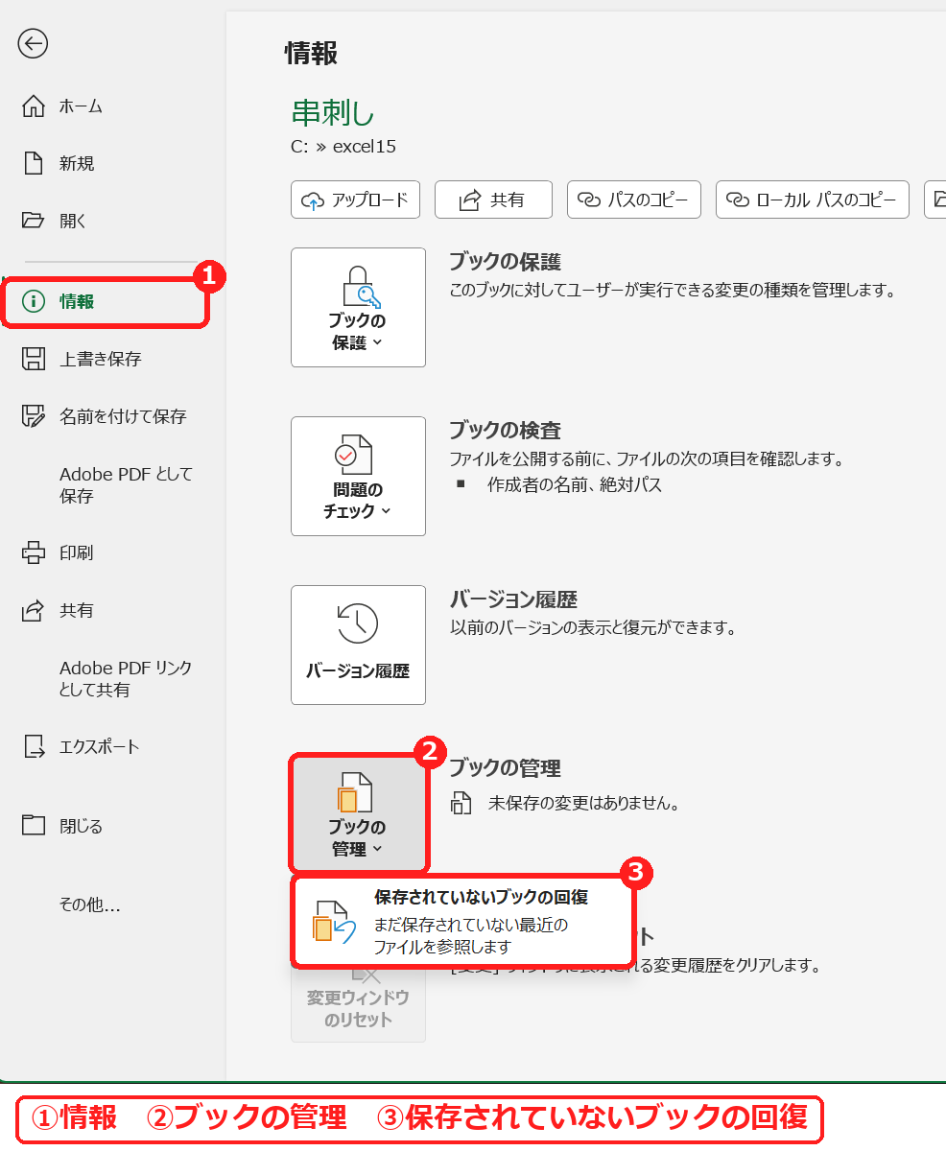The width and height of the screenshot is (946, 1151).
Task: Click the path text C: » excel15
Action: tap(343, 147)
